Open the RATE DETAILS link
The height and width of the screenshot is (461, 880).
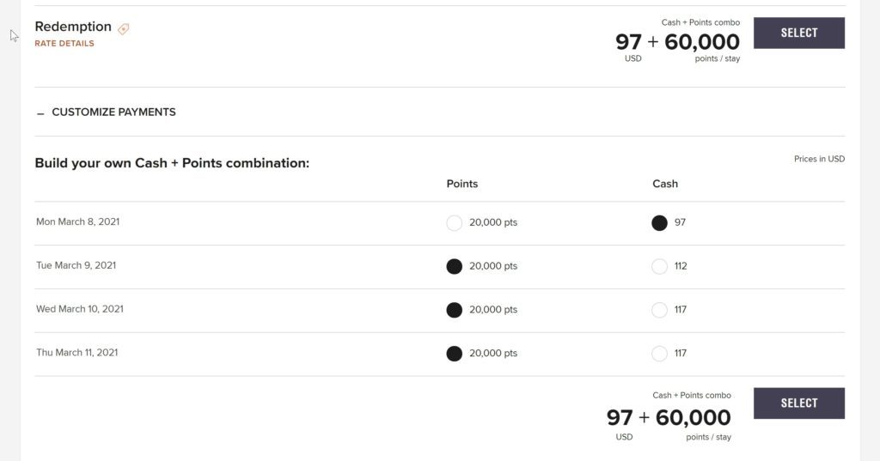tap(64, 44)
